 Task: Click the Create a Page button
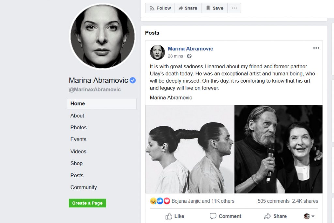87,203
